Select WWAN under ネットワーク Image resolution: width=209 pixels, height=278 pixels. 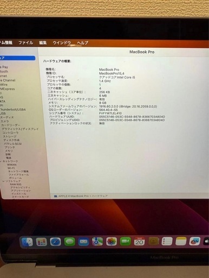tap(12, 165)
